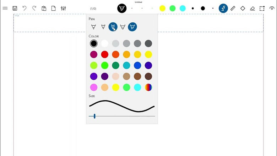
Task: Choose the dashed rectangle selection tool
Action: point(262,8)
